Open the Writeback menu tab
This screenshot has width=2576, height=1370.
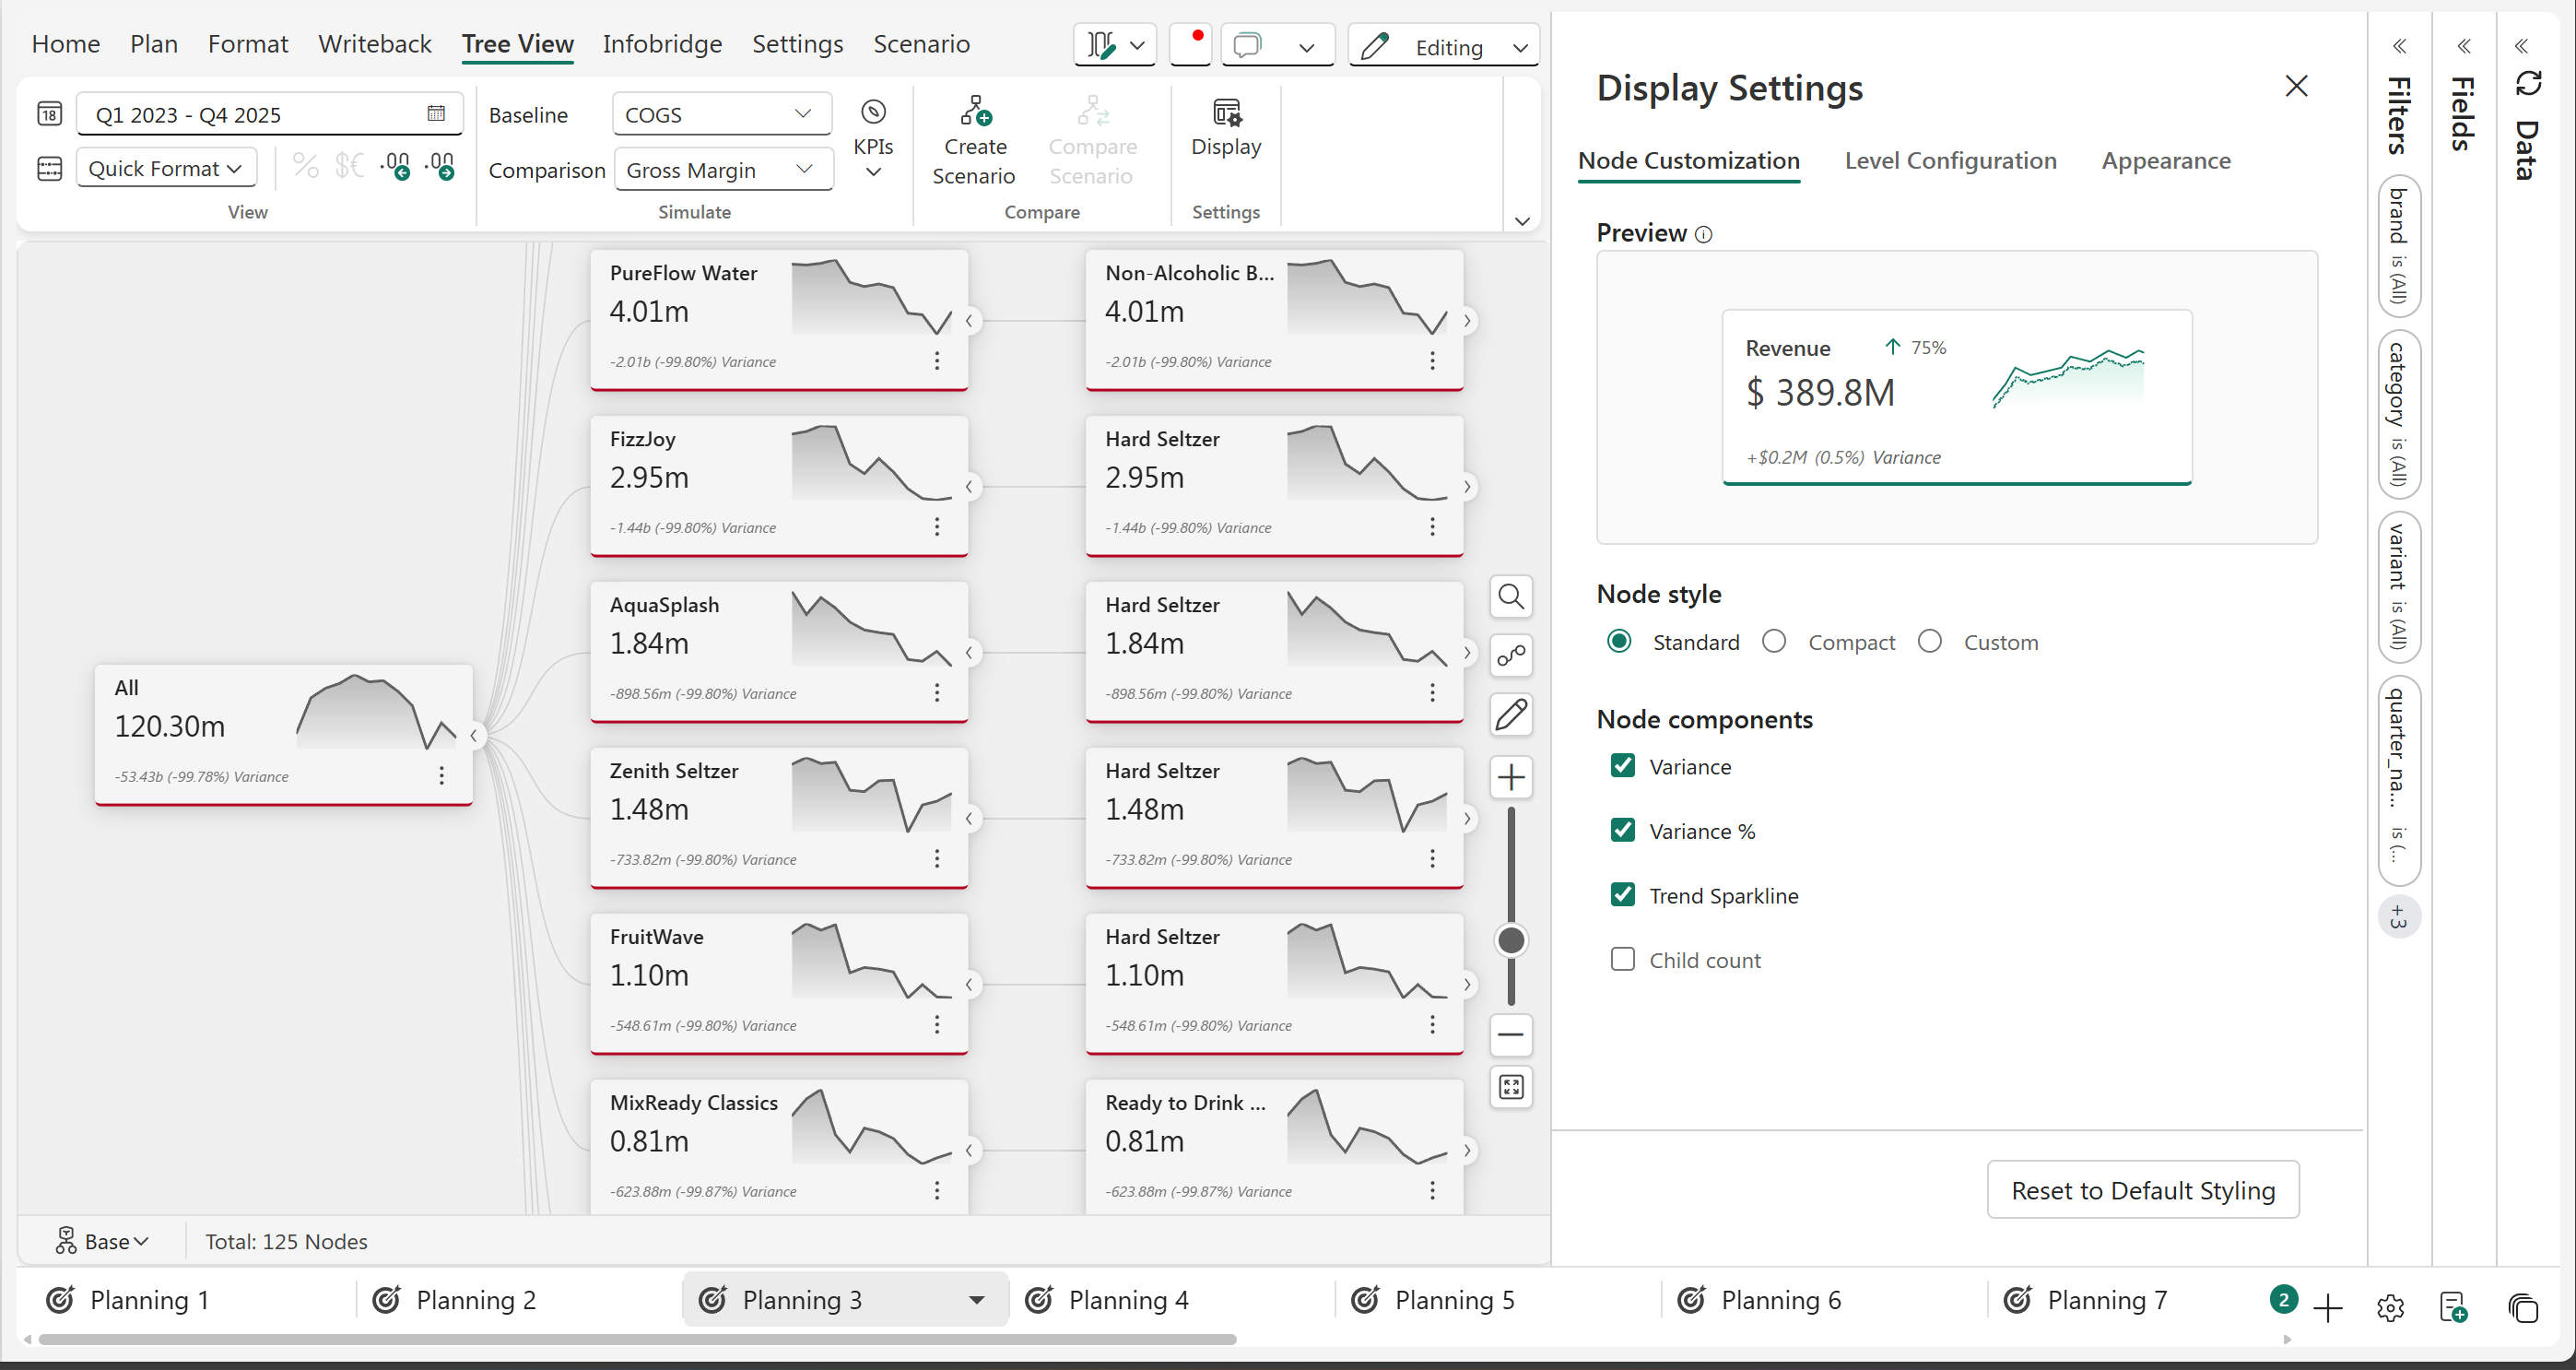click(374, 44)
